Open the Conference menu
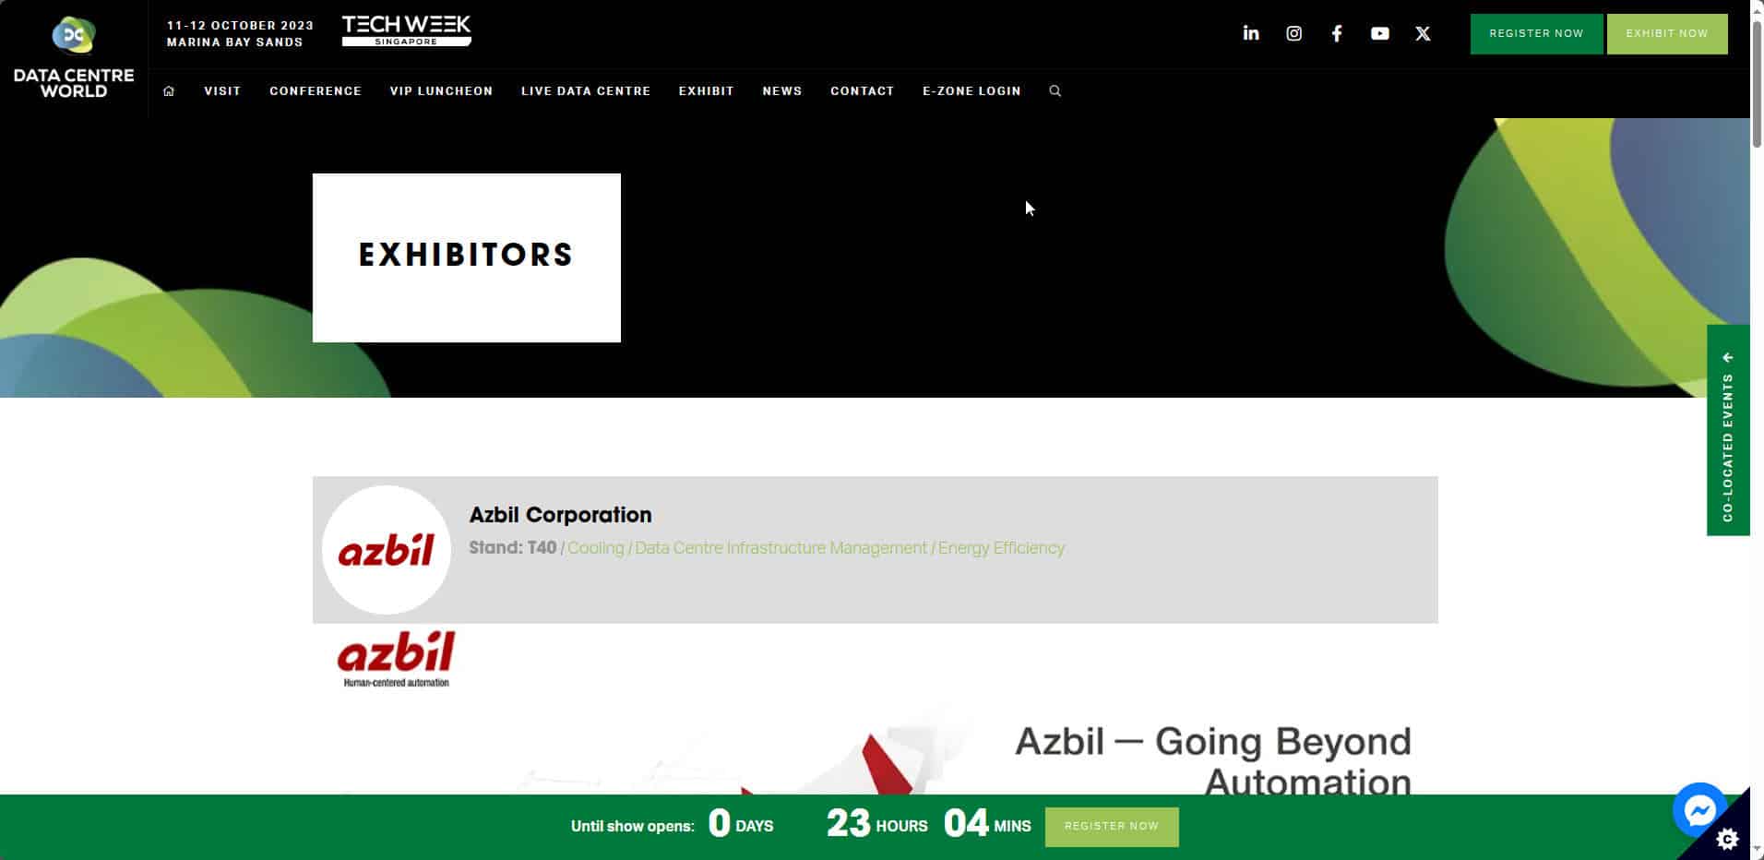1764x860 pixels. 316,90
